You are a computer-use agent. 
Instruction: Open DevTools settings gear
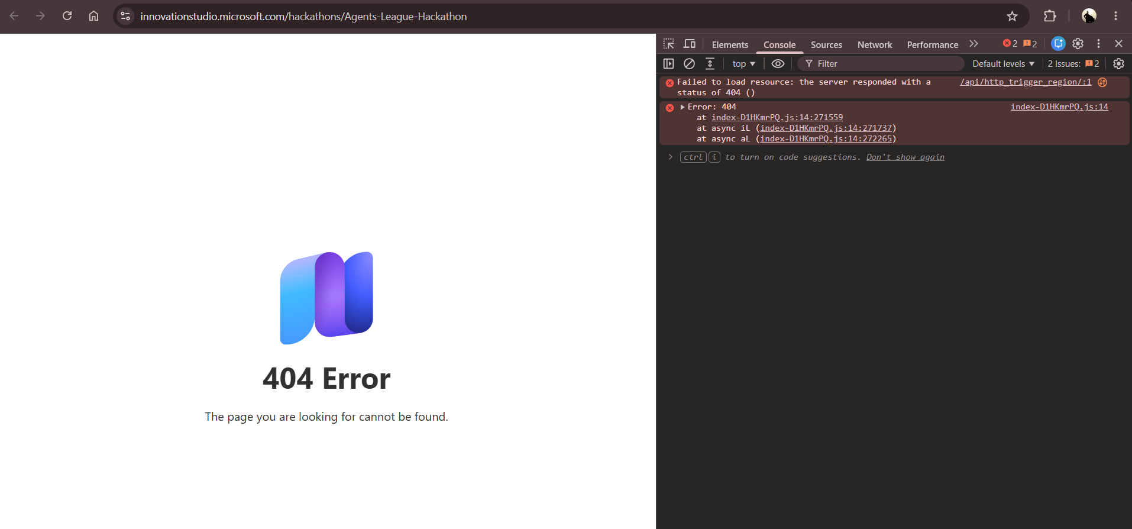tap(1078, 44)
